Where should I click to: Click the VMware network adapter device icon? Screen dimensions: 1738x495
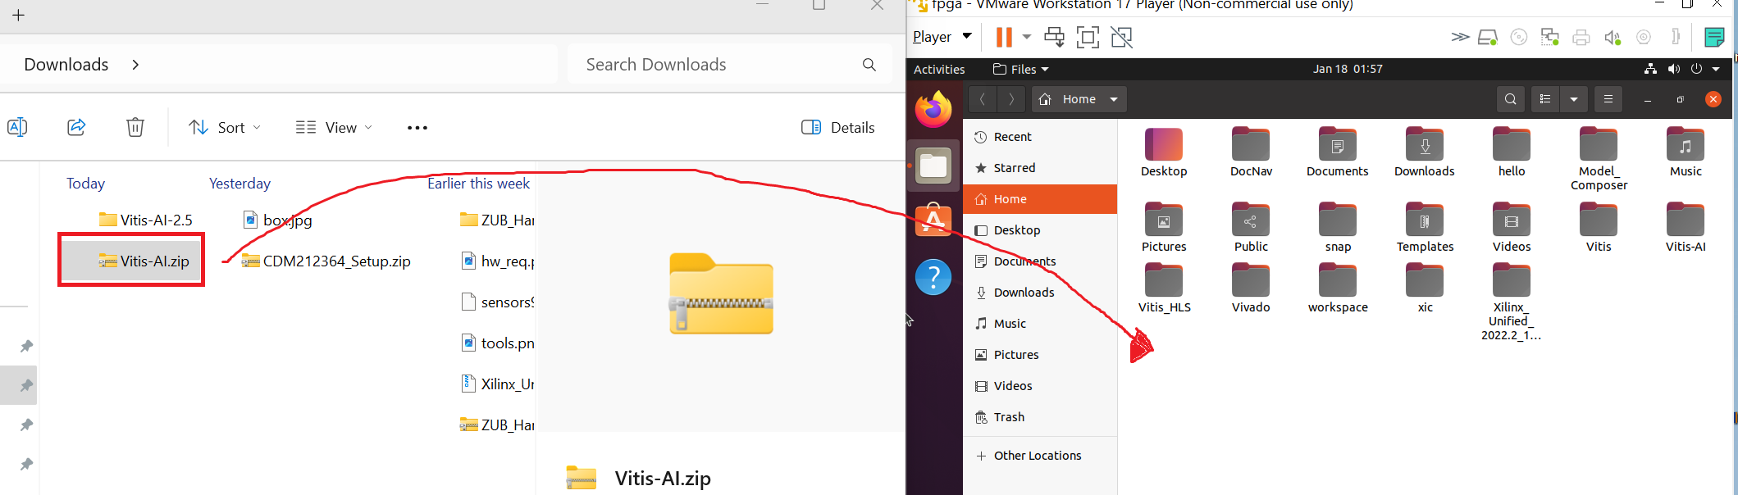(1550, 37)
